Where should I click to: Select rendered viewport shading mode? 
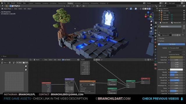click(x=150, y=9)
